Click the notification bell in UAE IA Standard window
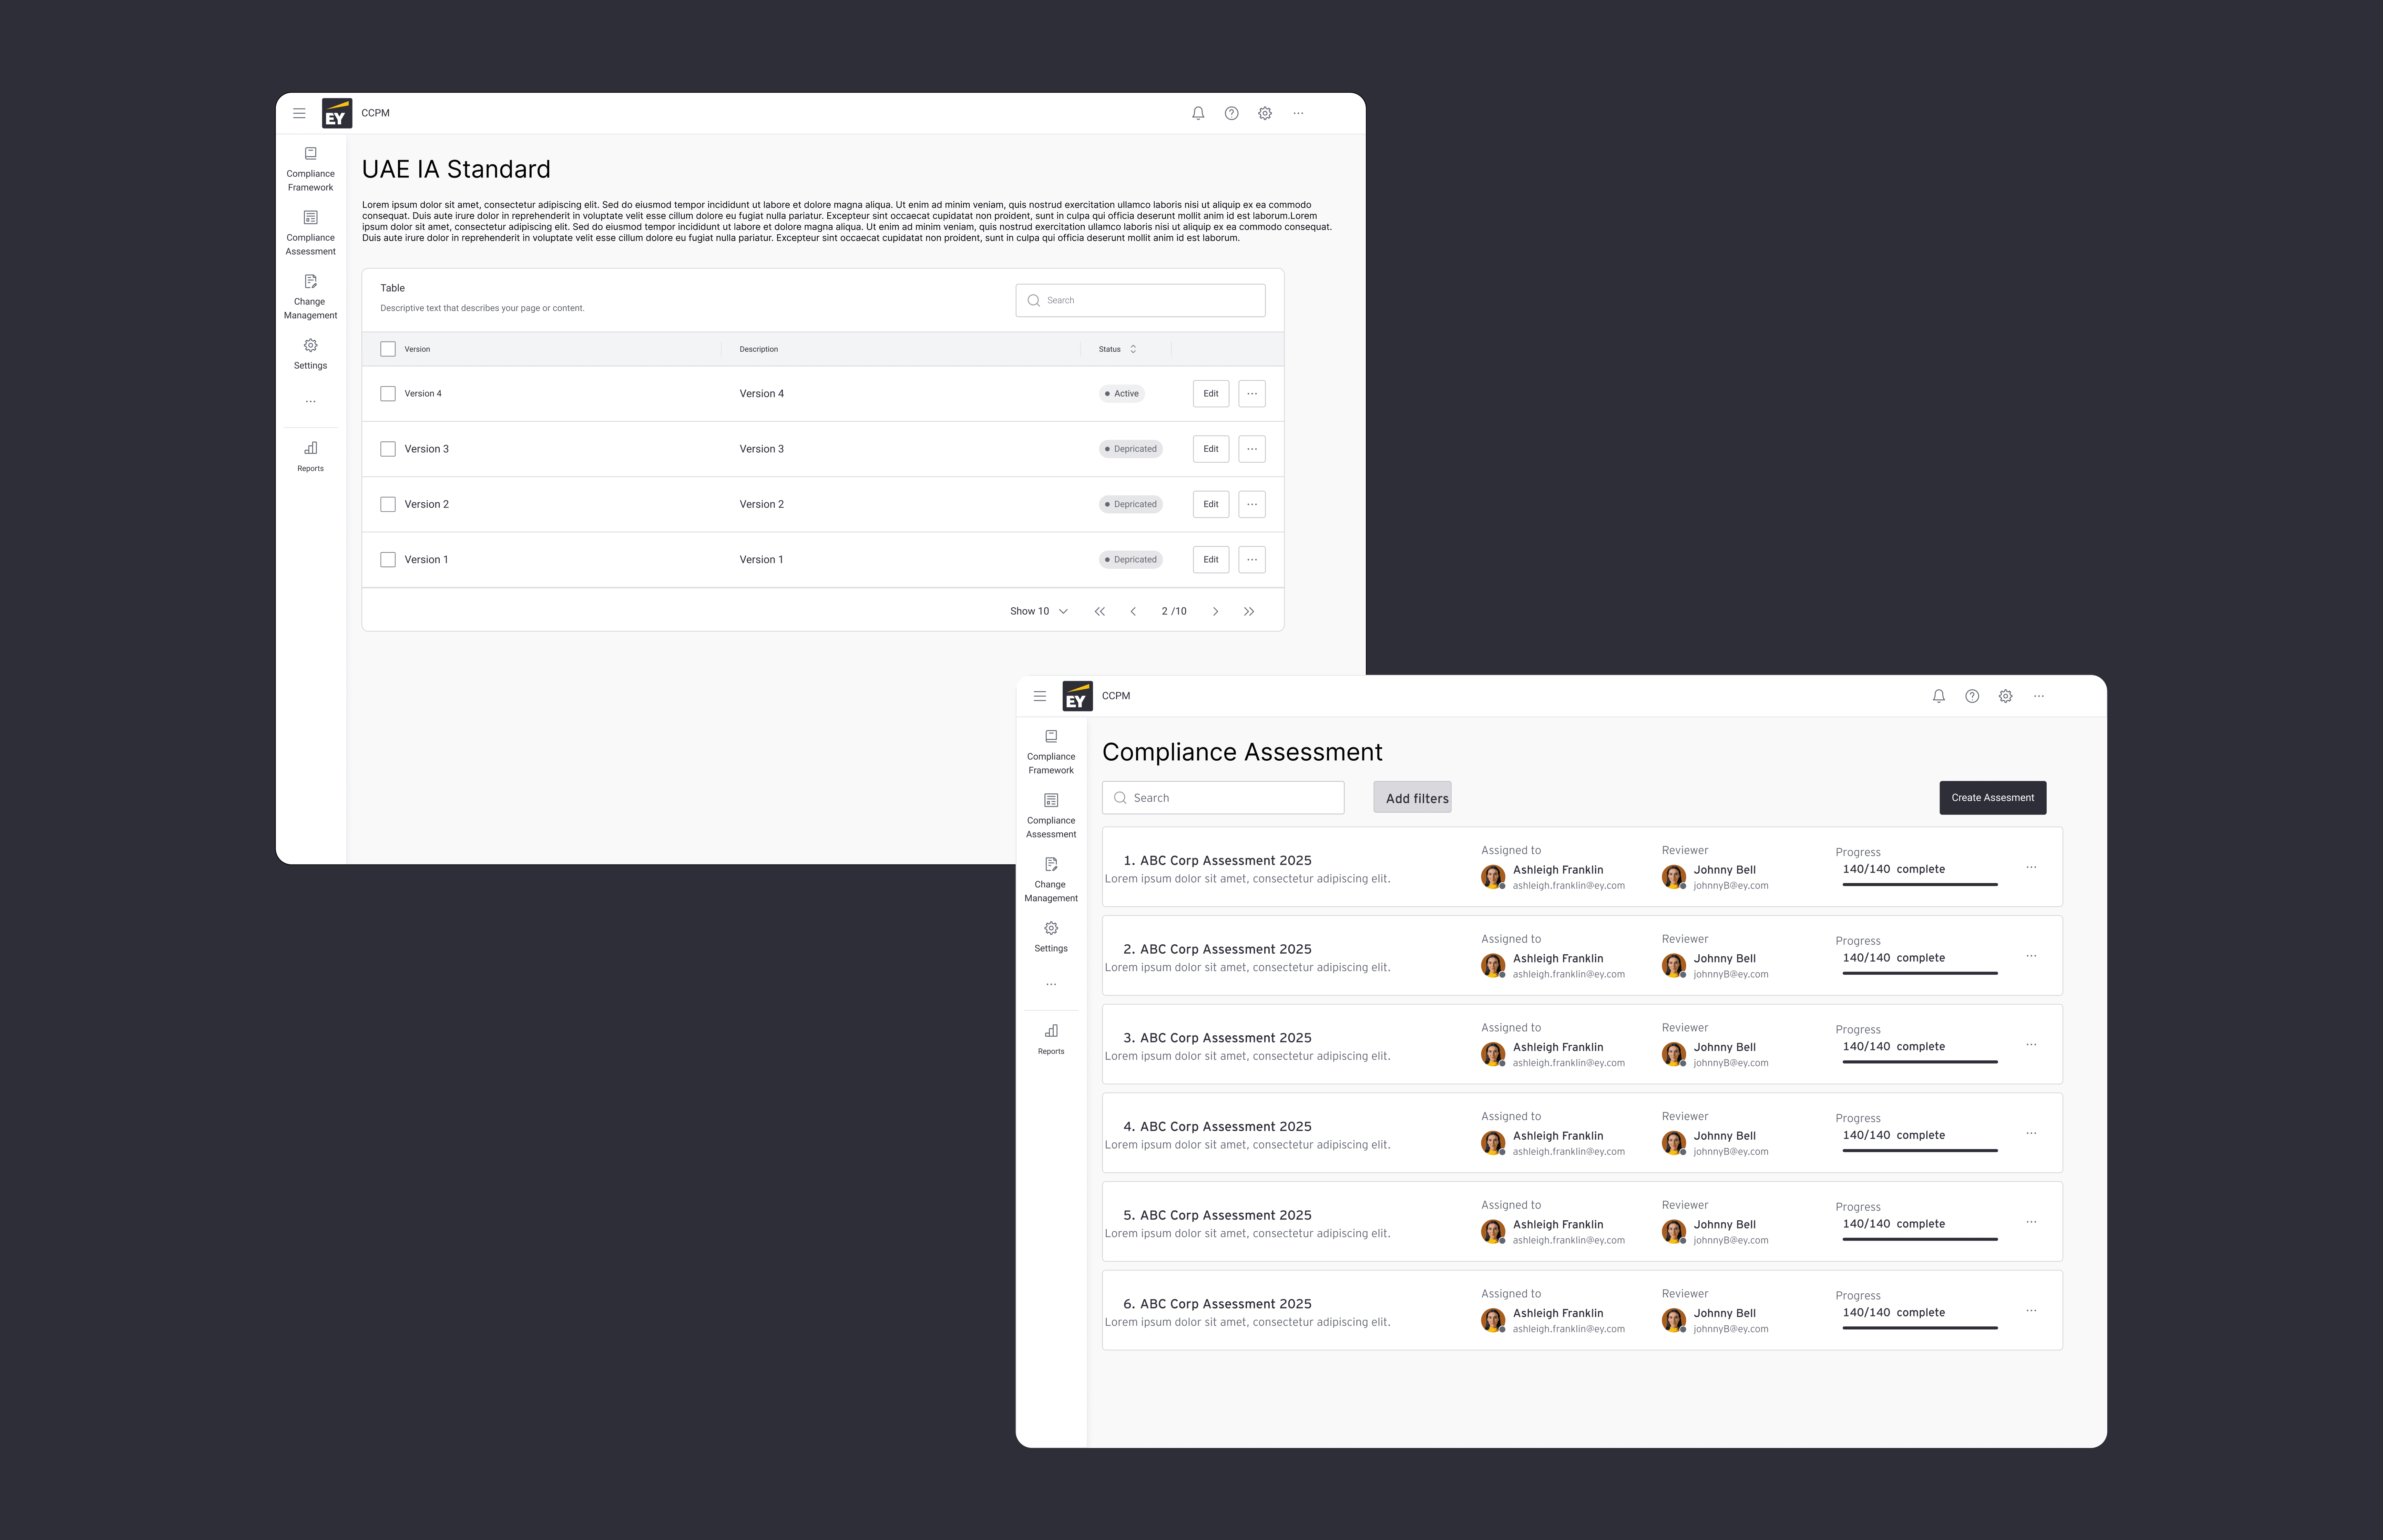This screenshot has width=2383, height=1540. (x=1198, y=113)
